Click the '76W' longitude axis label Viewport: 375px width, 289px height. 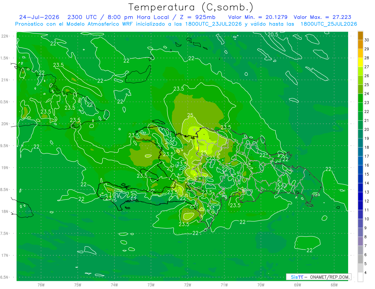point(41,285)
